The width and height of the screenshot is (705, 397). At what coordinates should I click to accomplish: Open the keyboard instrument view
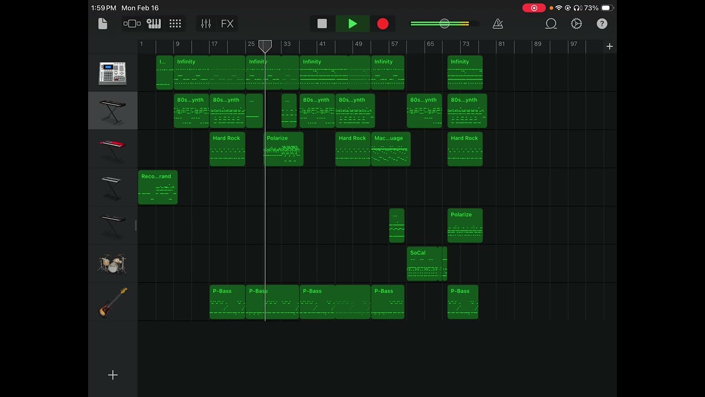(x=154, y=24)
